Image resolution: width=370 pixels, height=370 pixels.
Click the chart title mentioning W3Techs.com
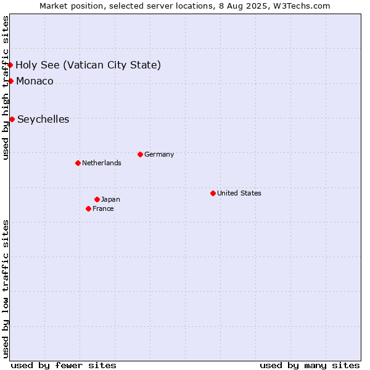185,6
